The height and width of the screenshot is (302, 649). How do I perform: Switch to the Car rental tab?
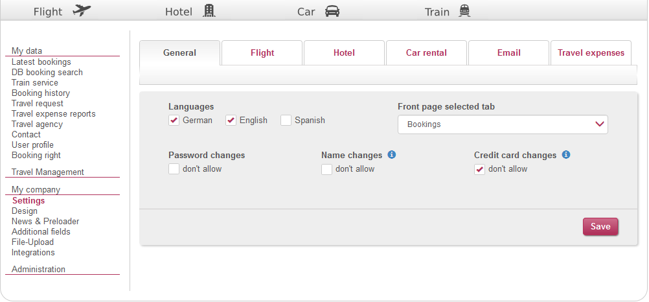(x=426, y=53)
